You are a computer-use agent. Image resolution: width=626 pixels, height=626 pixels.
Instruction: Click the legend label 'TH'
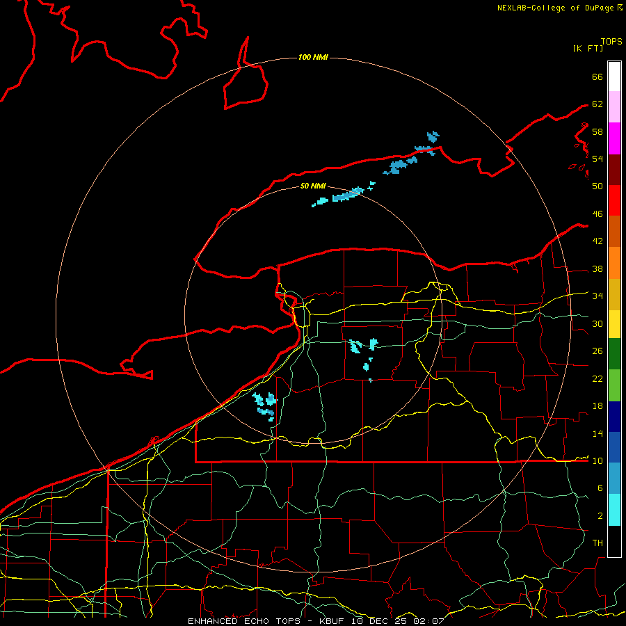click(x=597, y=543)
